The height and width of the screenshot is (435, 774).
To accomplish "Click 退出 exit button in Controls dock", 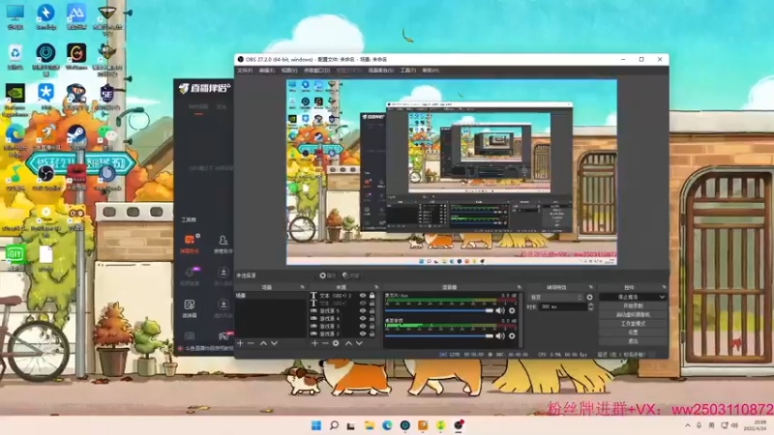I will click(x=633, y=341).
